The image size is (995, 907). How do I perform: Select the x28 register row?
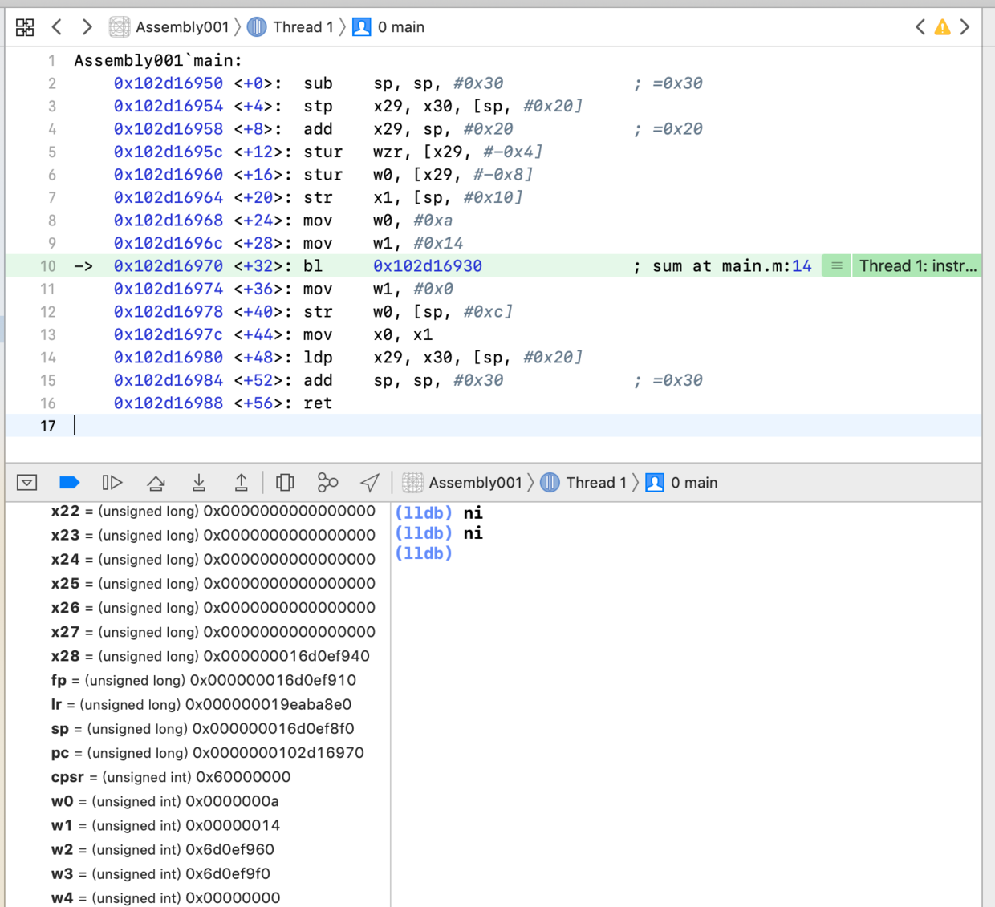pyautogui.click(x=210, y=656)
